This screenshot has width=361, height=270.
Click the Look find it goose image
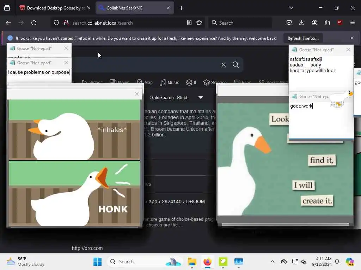pos(285,159)
